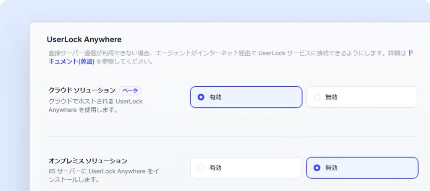Click the UserLock Anywhere section heading

(x=84, y=39)
